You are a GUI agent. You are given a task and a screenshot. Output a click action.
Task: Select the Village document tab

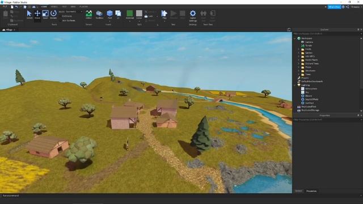9,30
